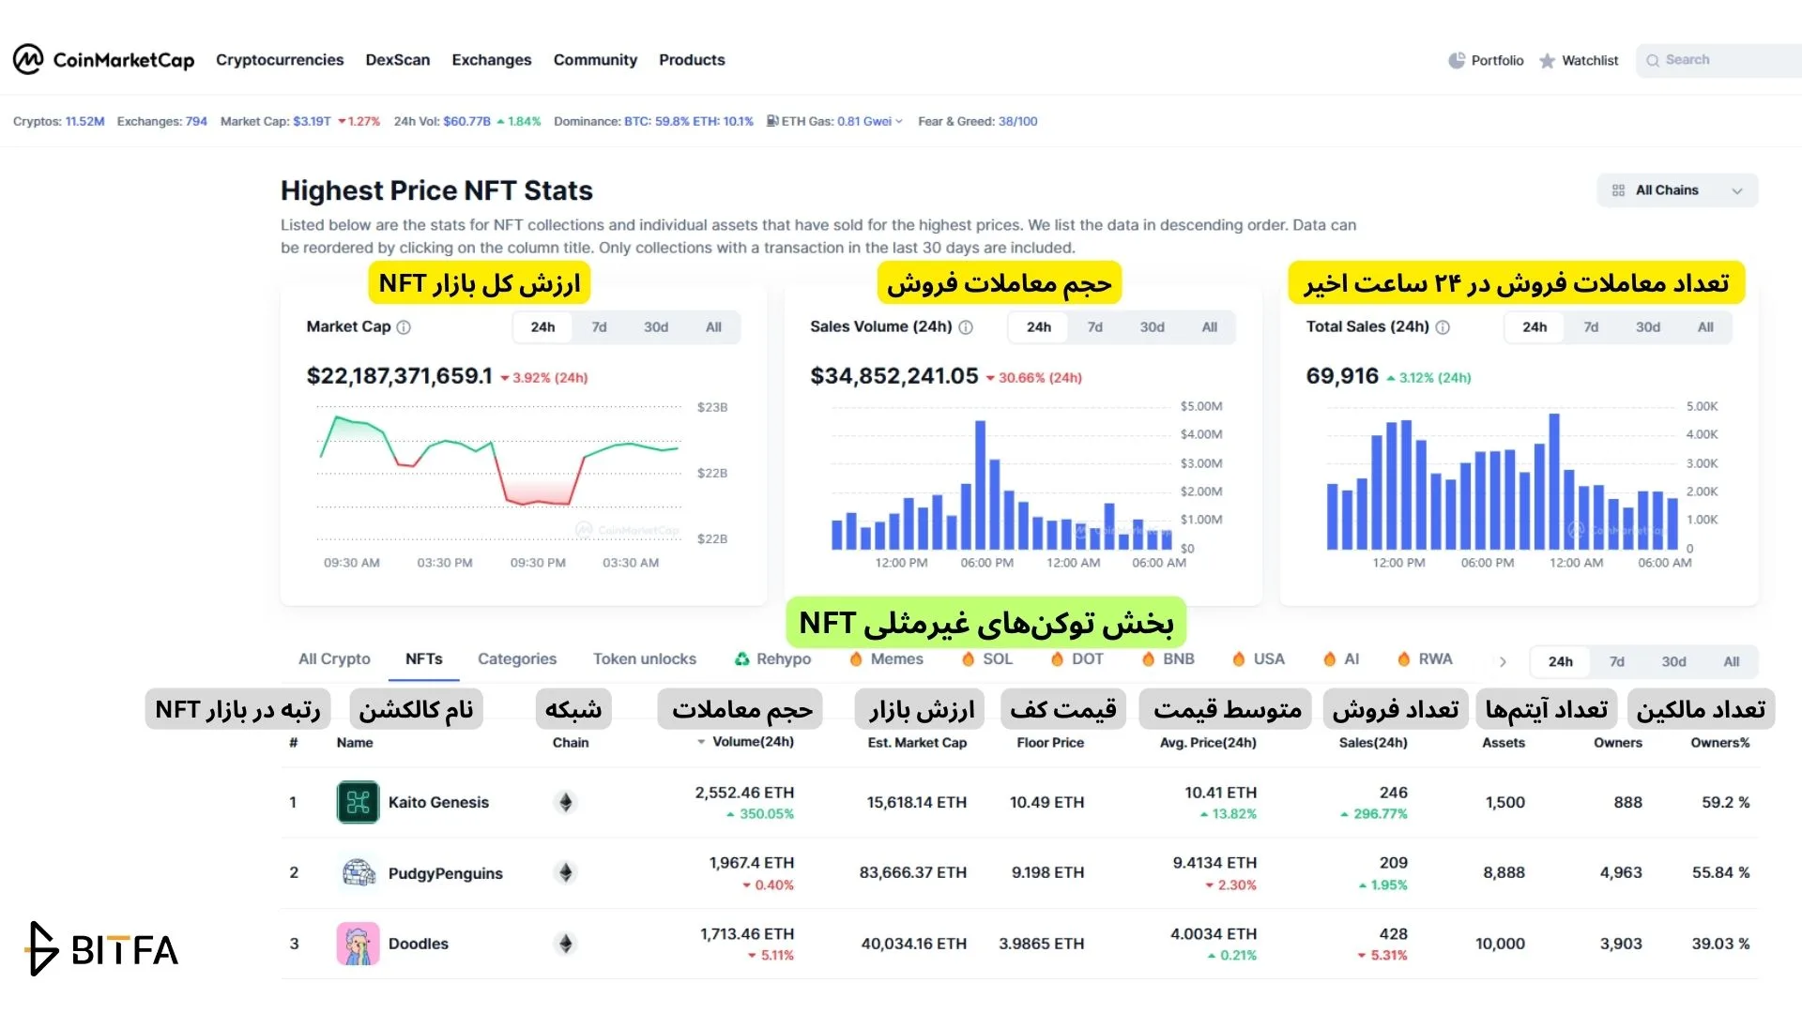Click the Rehypo recycle icon
Image resolution: width=1802 pixels, height=1013 pixels.
pyautogui.click(x=741, y=659)
